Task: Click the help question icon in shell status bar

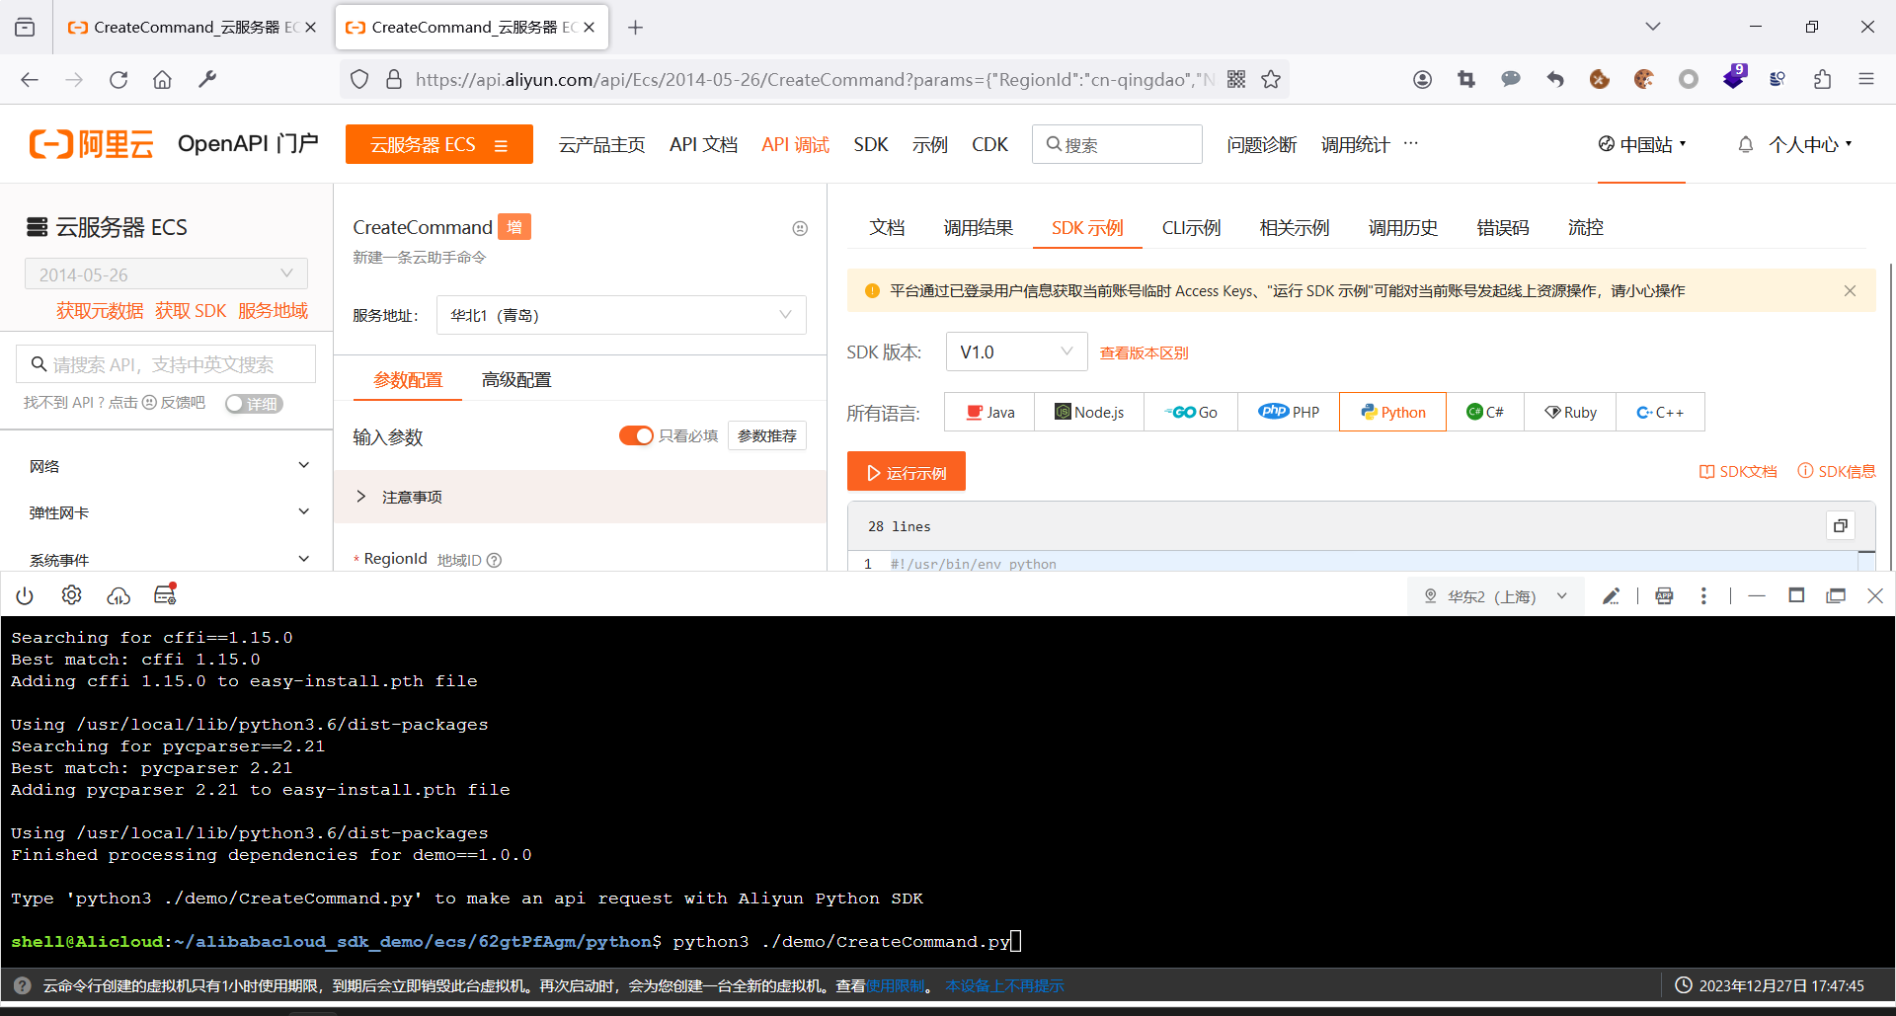Action: tap(22, 985)
